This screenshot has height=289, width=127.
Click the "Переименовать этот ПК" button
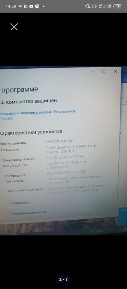(x=30, y=213)
